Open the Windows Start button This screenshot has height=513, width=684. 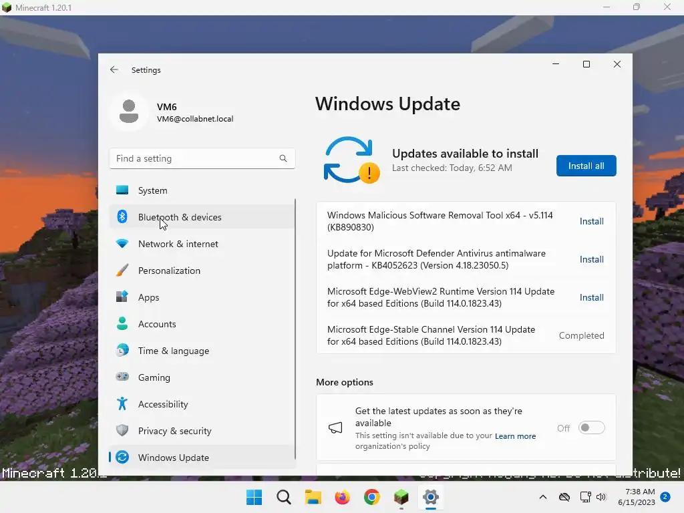pyautogui.click(x=254, y=497)
